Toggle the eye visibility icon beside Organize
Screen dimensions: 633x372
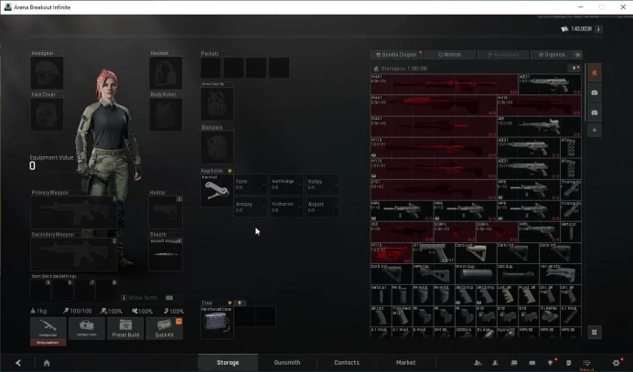click(578, 55)
